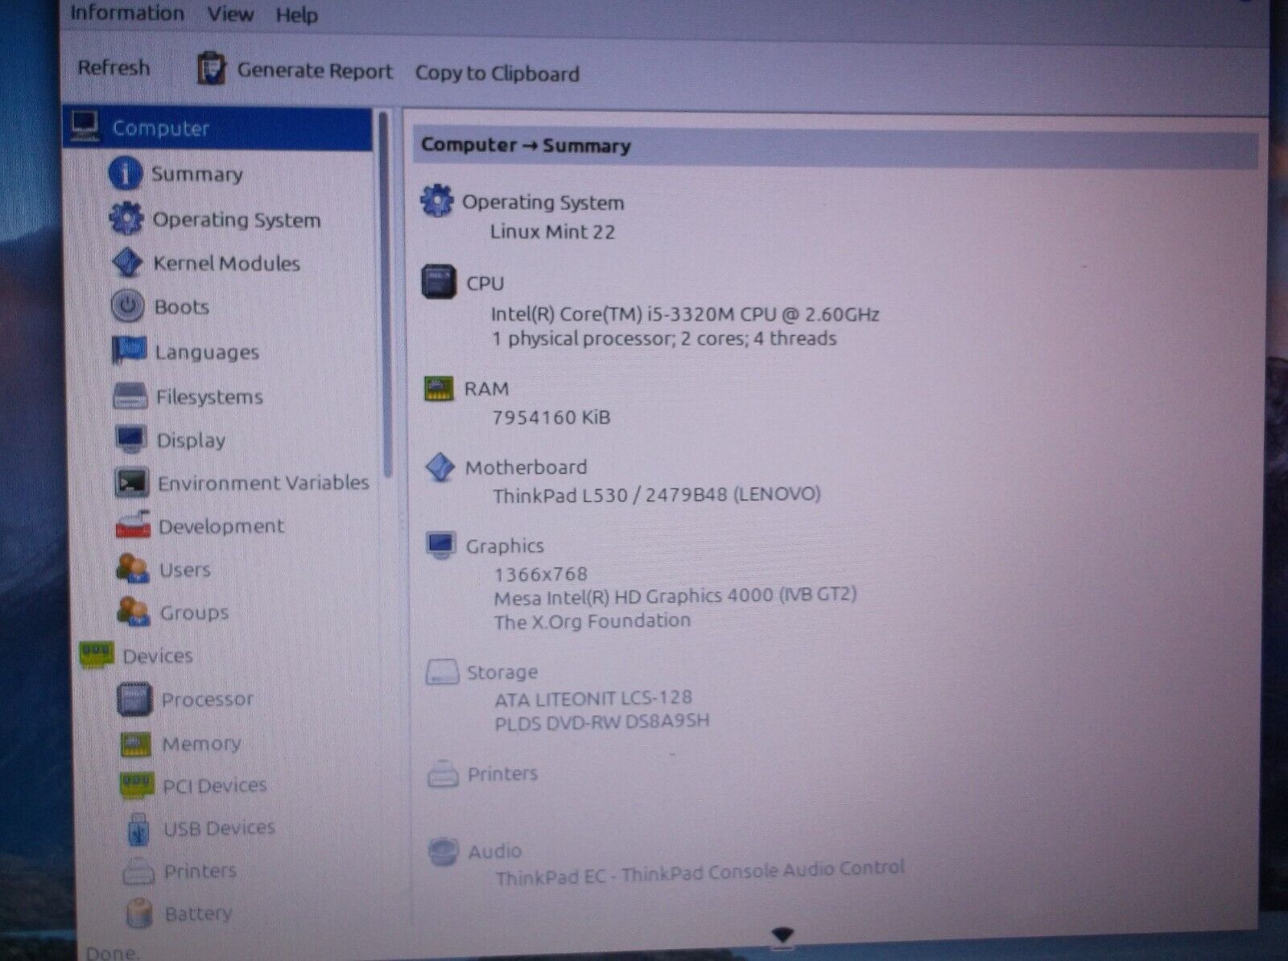The image size is (1288, 961).
Task: Click the CPU chip icon in summary
Action: coord(439,282)
